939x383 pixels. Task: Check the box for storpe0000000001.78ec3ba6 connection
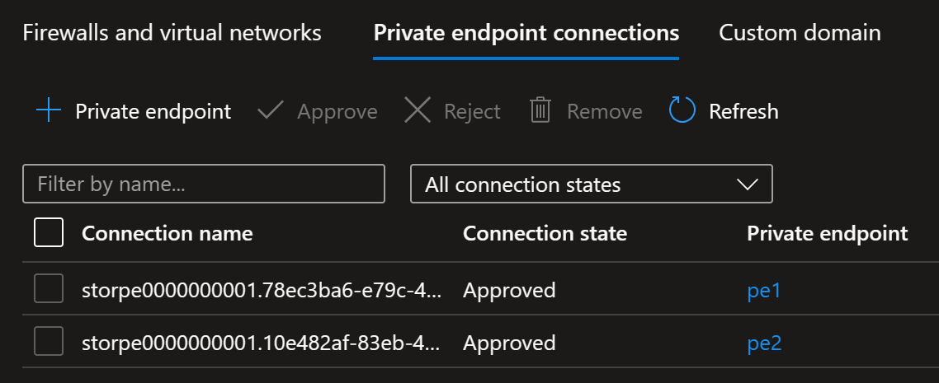[x=49, y=290]
